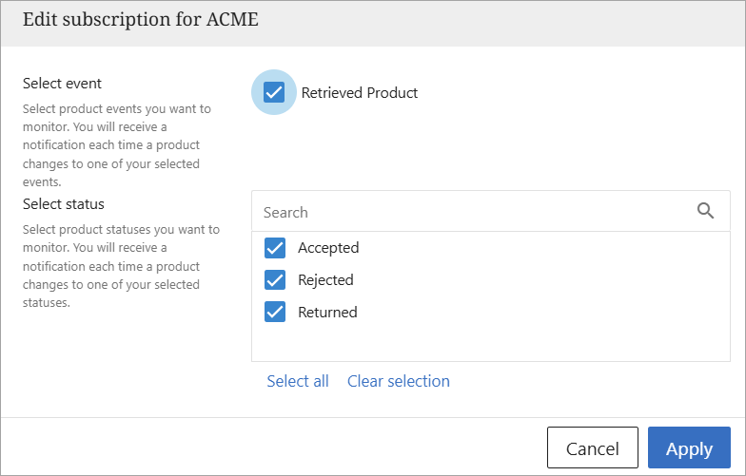The image size is (746, 476).
Task: Click the Accepted label in status list
Action: click(328, 248)
